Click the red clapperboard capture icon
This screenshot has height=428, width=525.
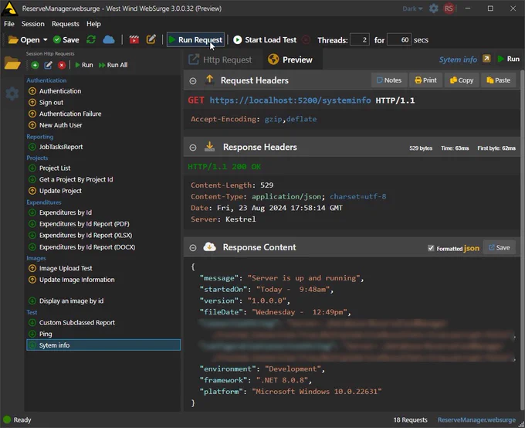coord(134,39)
